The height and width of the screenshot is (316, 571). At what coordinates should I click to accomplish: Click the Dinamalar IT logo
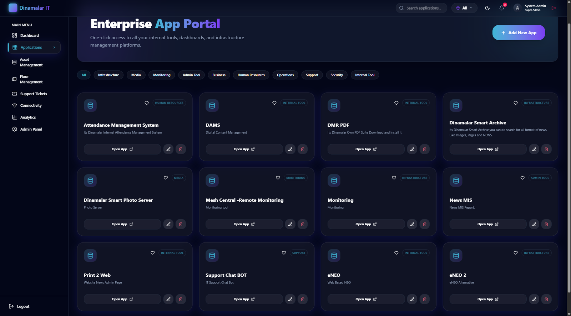pyautogui.click(x=29, y=8)
